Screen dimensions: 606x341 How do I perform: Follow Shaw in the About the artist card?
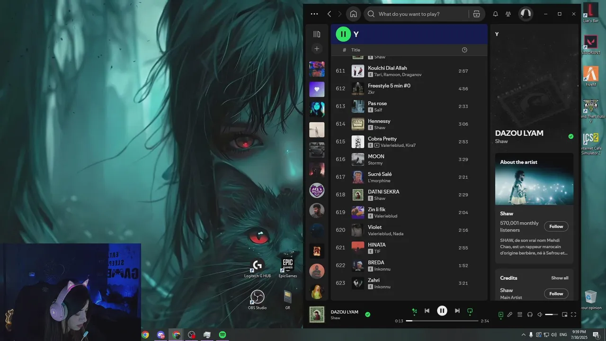click(x=556, y=226)
